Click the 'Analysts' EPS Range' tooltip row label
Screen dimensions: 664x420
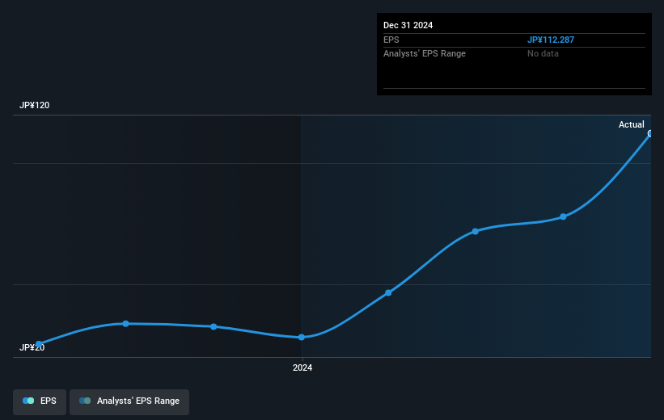[425, 54]
